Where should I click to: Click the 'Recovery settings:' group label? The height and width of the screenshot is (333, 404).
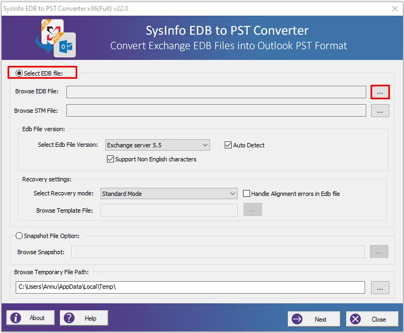(x=46, y=179)
